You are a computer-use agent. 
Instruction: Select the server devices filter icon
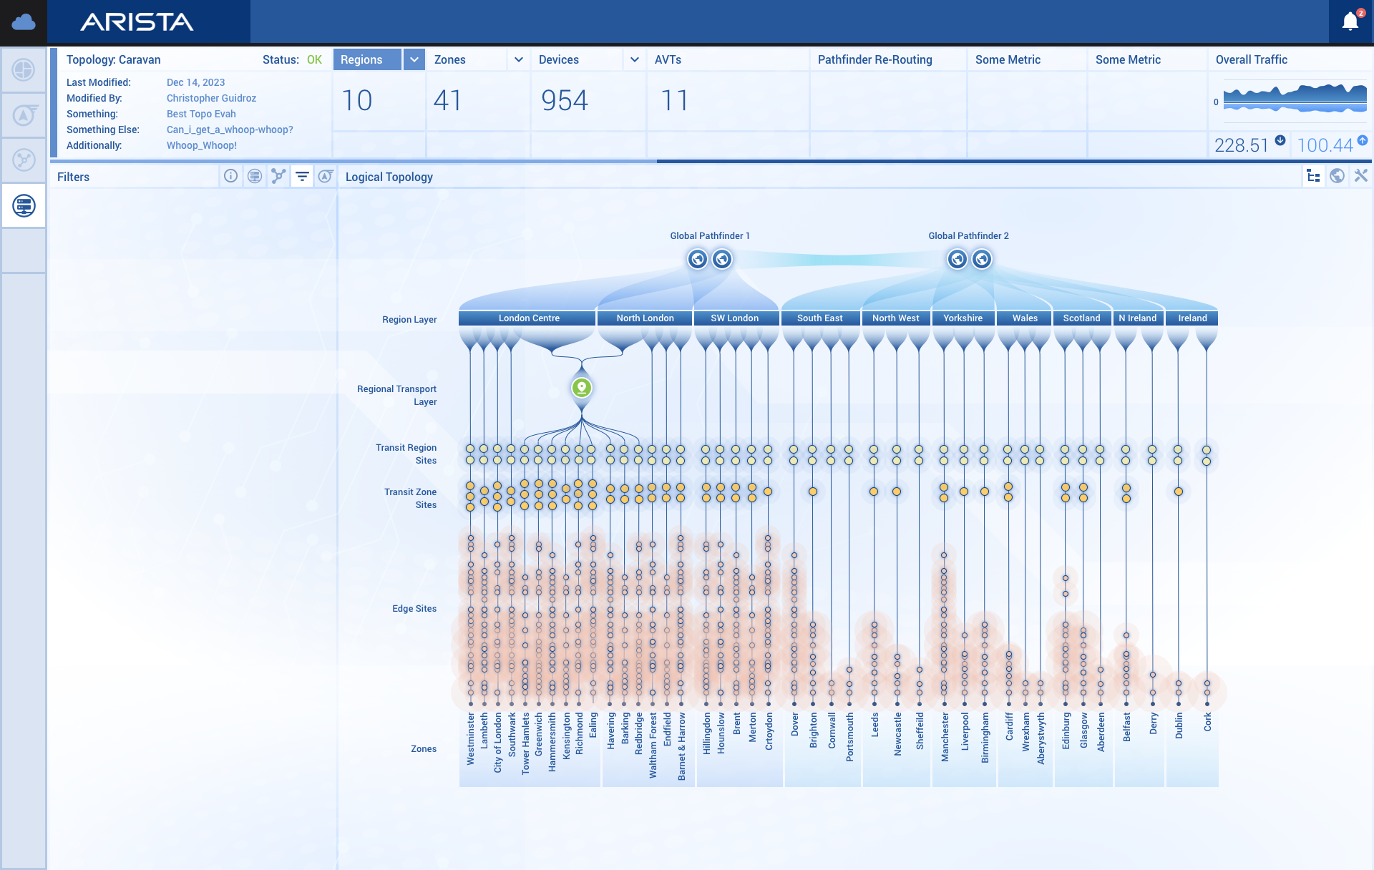(x=255, y=176)
